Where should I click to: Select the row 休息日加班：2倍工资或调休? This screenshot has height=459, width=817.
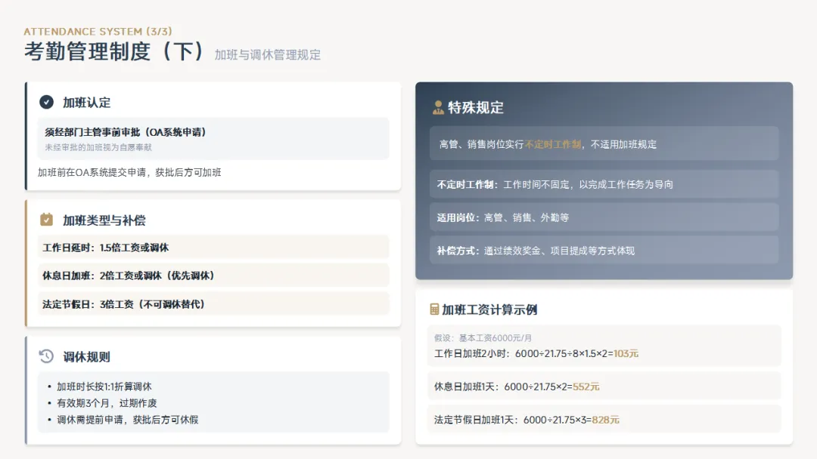213,276
